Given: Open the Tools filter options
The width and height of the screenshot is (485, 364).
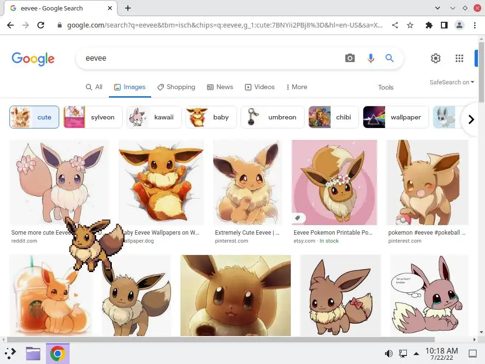Looking at the screenshot, I should click(386, 87).
